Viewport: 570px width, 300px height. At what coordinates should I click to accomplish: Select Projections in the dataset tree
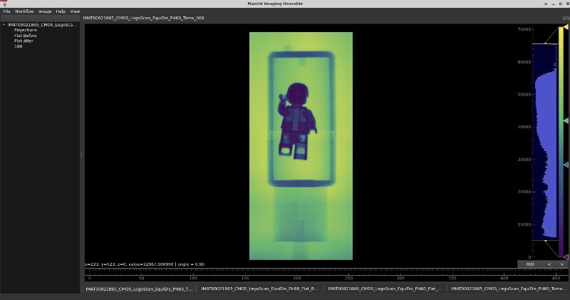(x=25, y=30)
